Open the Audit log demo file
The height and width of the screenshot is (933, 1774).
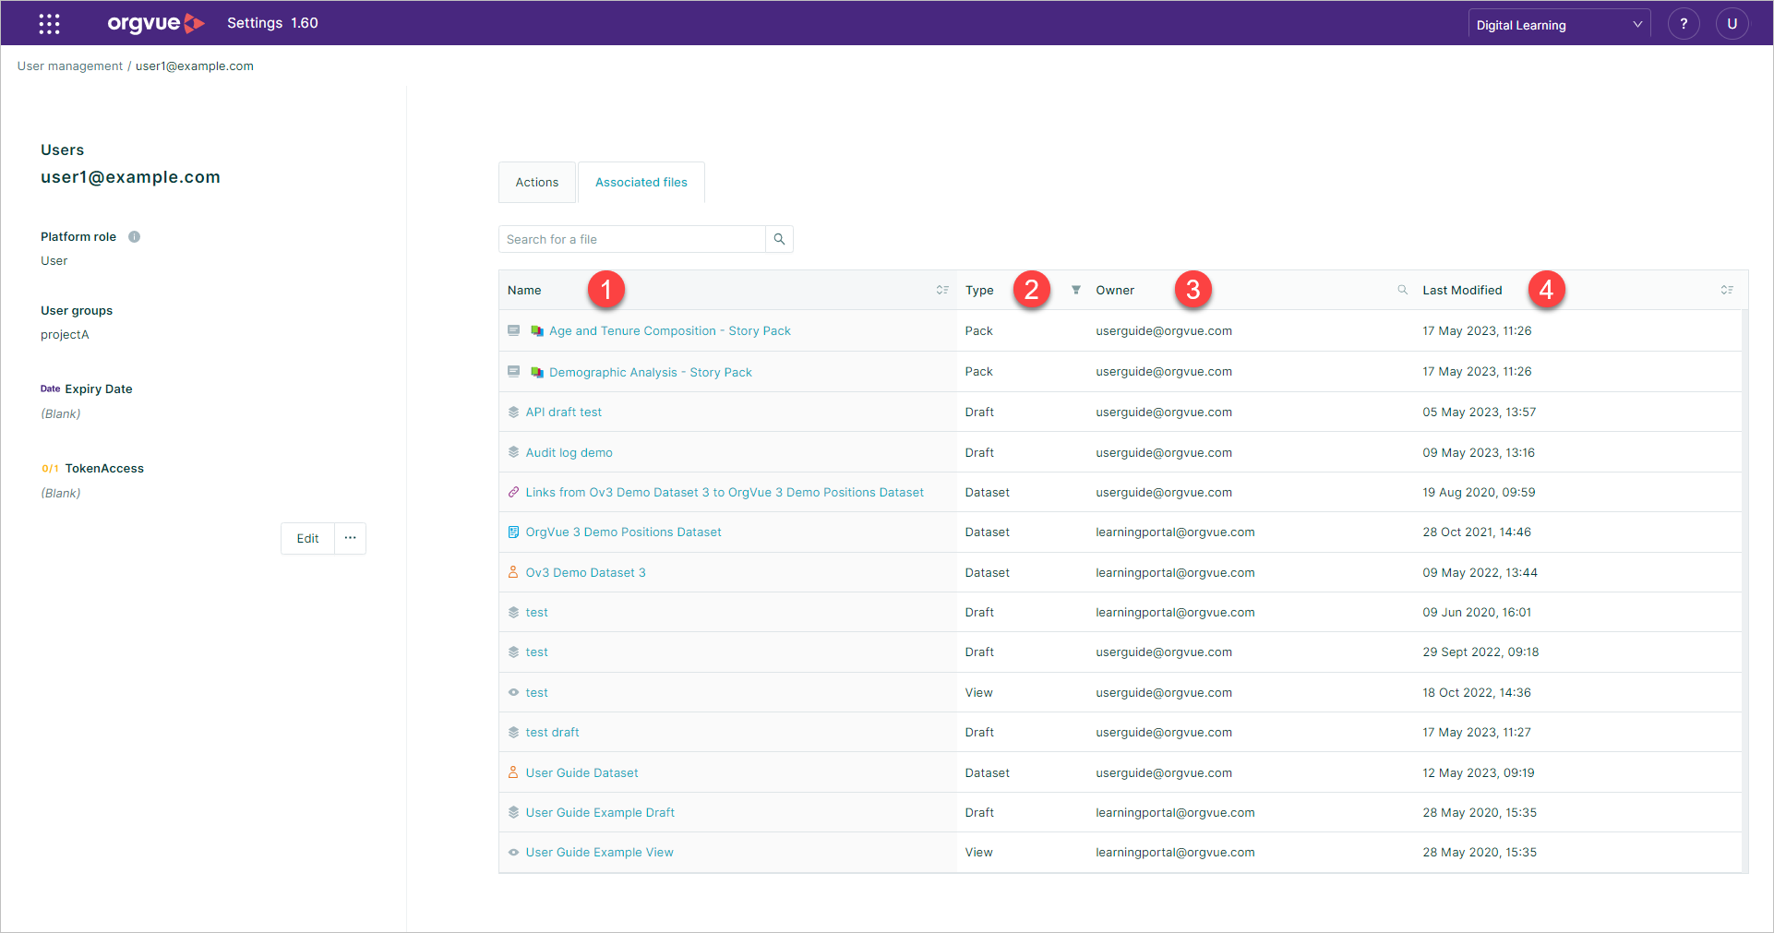[569, 453]
